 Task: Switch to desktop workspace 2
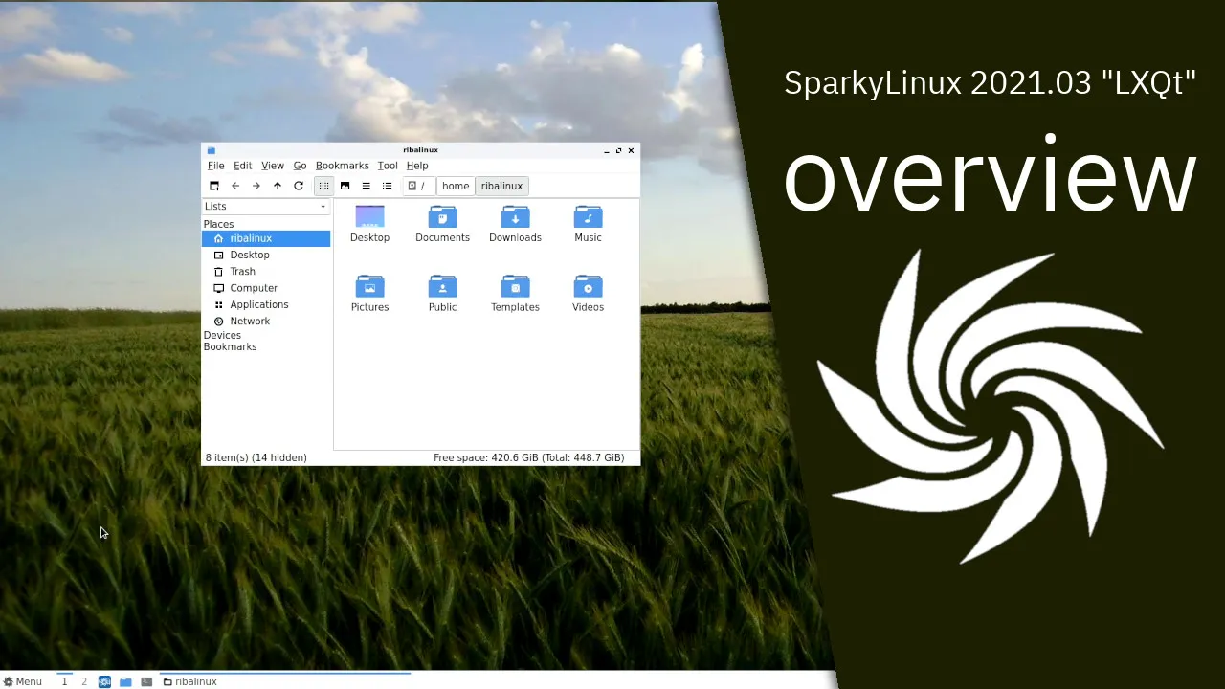point(84,681)
